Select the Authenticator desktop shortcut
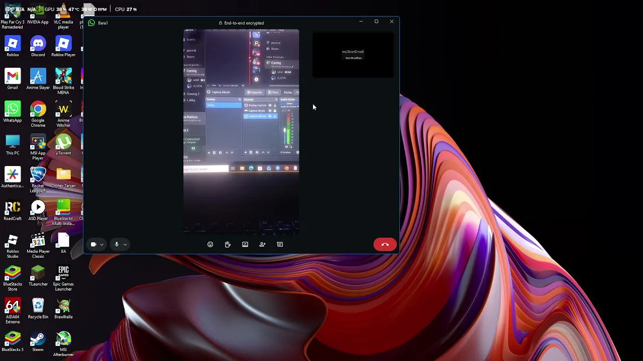 click(x=13, y=177)
